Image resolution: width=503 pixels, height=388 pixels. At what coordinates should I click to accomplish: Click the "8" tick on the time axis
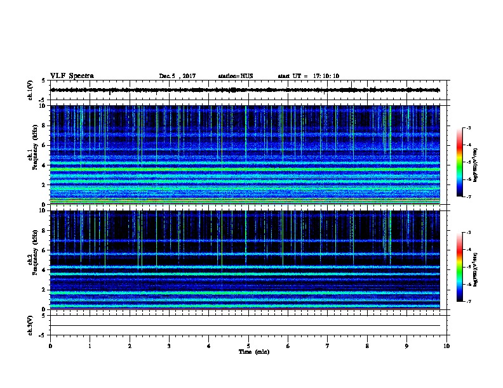tap(367, 346)
